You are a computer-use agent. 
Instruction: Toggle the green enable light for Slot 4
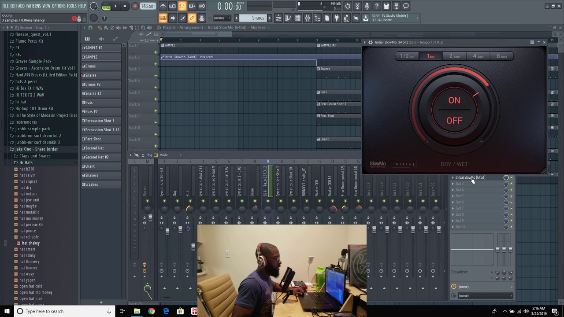pyautogui.click(x=512, y=190)
